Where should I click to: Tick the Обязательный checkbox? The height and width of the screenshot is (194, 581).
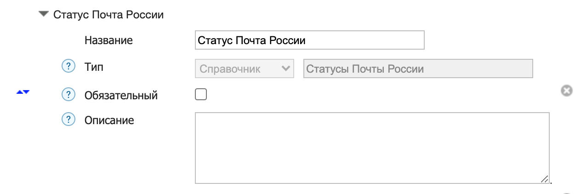[x=201, y=95]
